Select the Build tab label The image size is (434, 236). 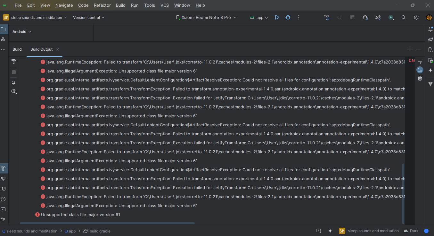point(17,49)
